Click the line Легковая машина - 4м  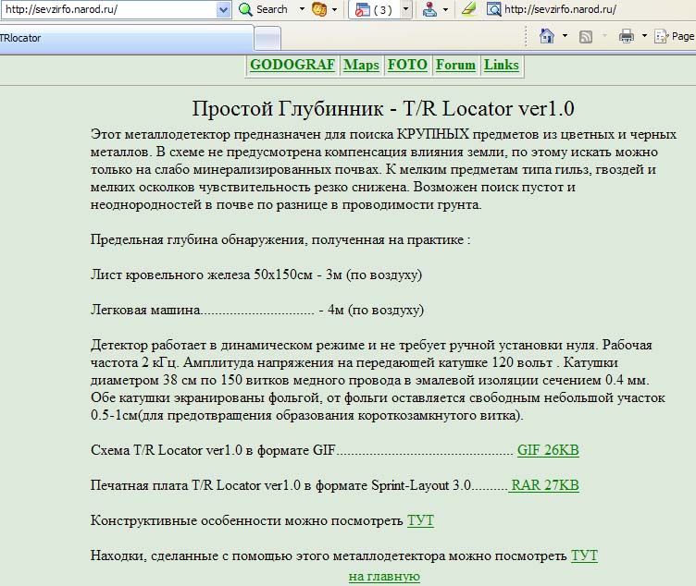(x=257, y=310)
